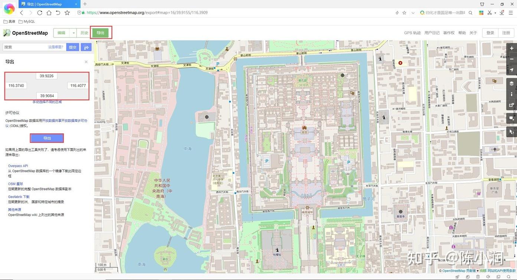
Task: Open the map layers panel
Action: 511,83
